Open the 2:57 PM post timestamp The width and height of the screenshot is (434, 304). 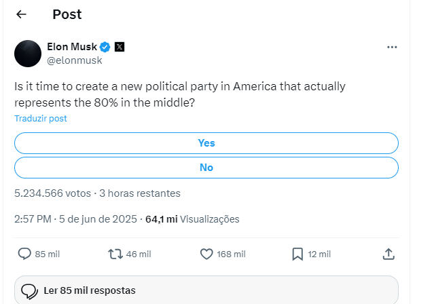click(x=75, y=219)
